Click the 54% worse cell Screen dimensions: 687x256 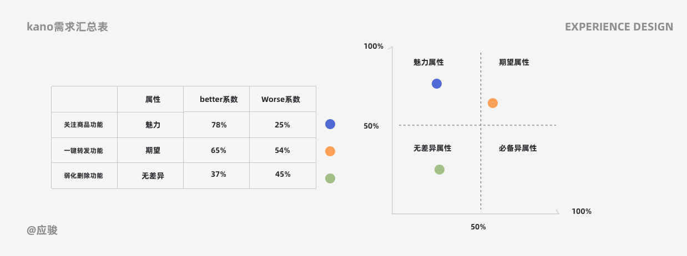(x=282, y=151)
